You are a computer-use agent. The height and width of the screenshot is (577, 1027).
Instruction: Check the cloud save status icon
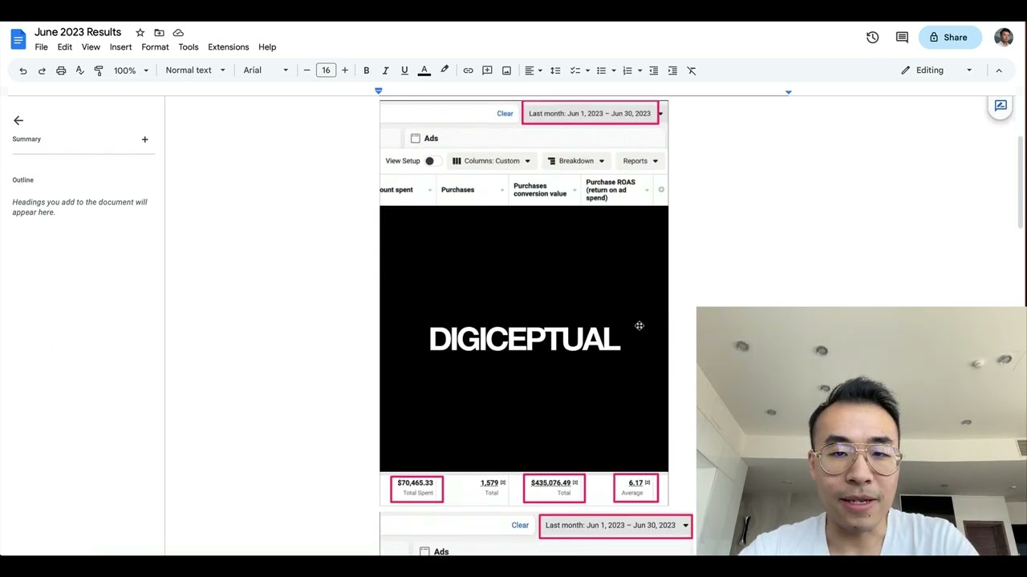(178, 33)
